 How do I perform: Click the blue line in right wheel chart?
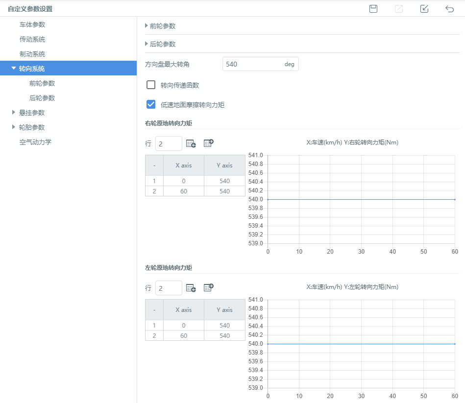(361, 199)
